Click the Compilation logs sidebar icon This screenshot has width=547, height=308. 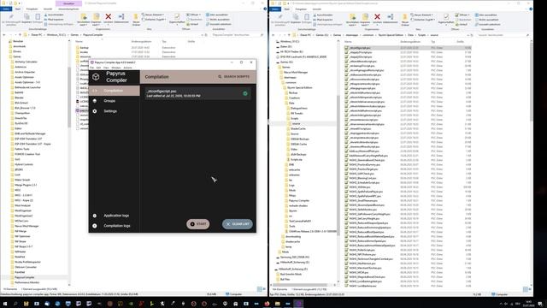(95, 226)
